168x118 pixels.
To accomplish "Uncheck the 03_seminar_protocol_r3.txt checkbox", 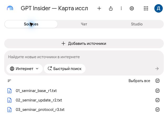I will (157, 110).
